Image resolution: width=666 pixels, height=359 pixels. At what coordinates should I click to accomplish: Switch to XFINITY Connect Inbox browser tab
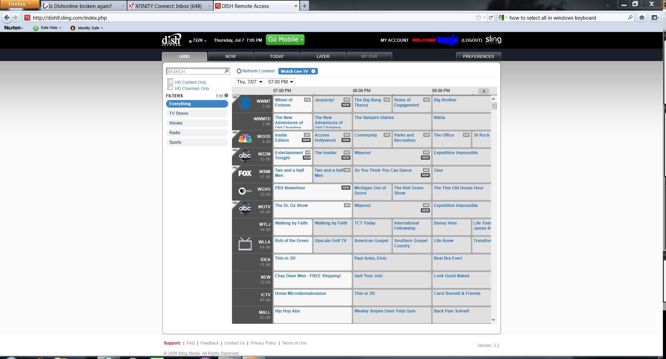coord(170,6)
